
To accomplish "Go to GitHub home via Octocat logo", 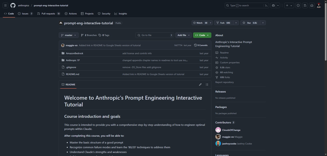I will coord(13,5).
